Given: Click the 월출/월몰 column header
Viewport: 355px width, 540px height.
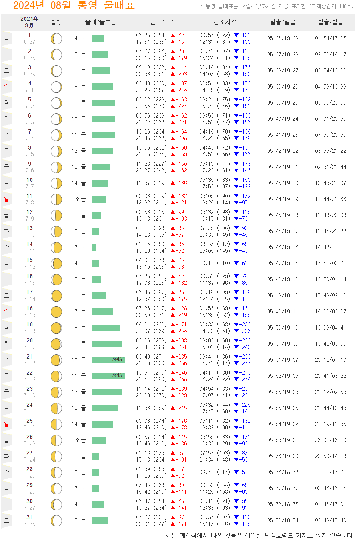Looking at the screenshot, I should (330, 22).
